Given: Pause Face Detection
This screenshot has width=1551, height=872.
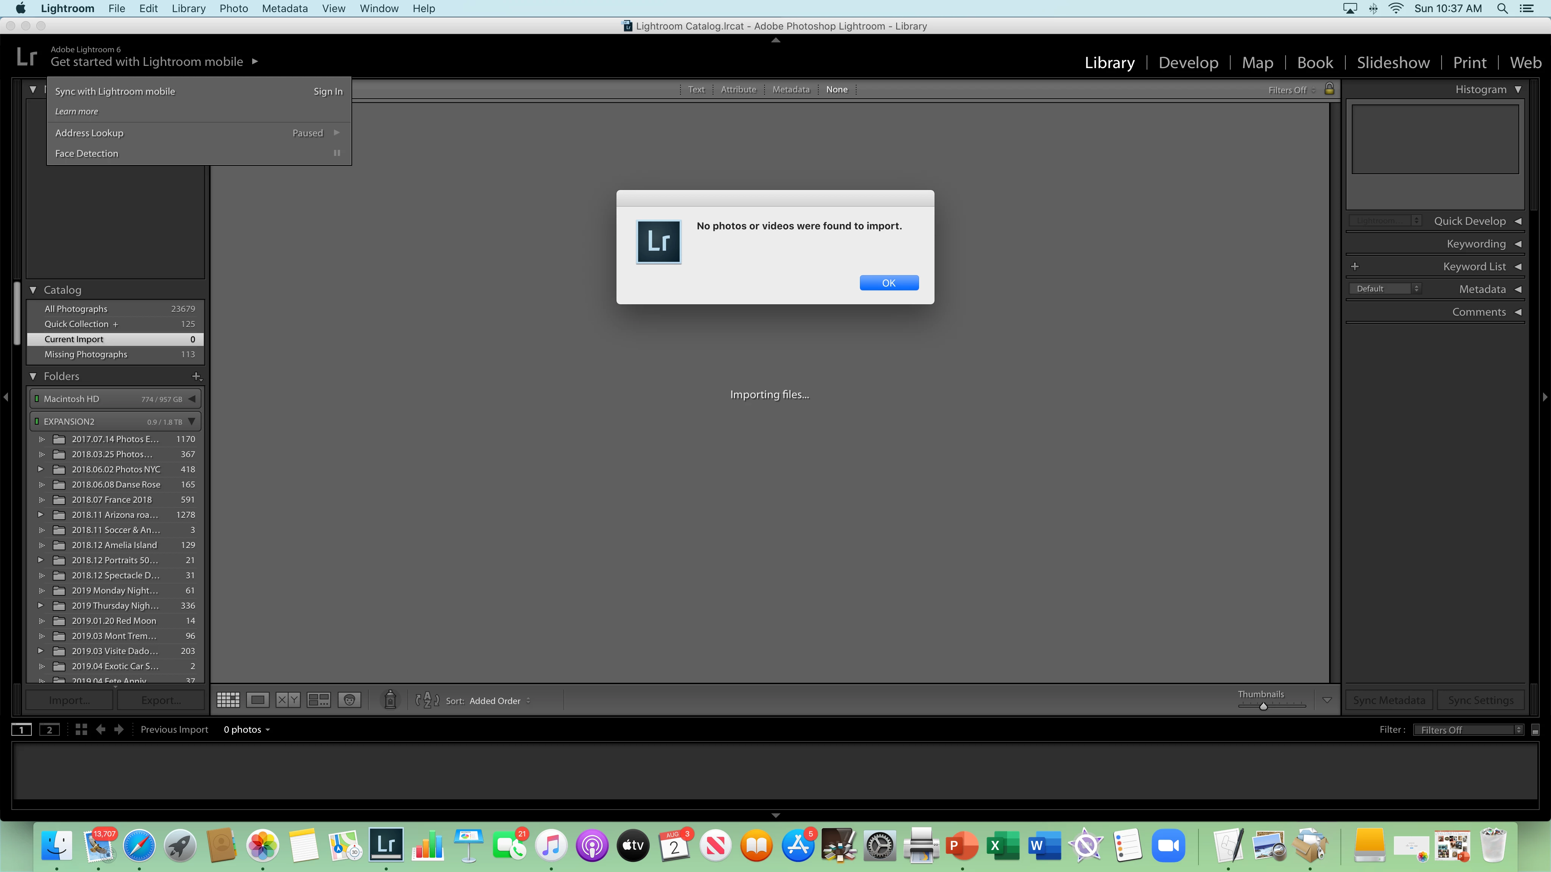Looking at the screenshot, I should coord(337,153).
